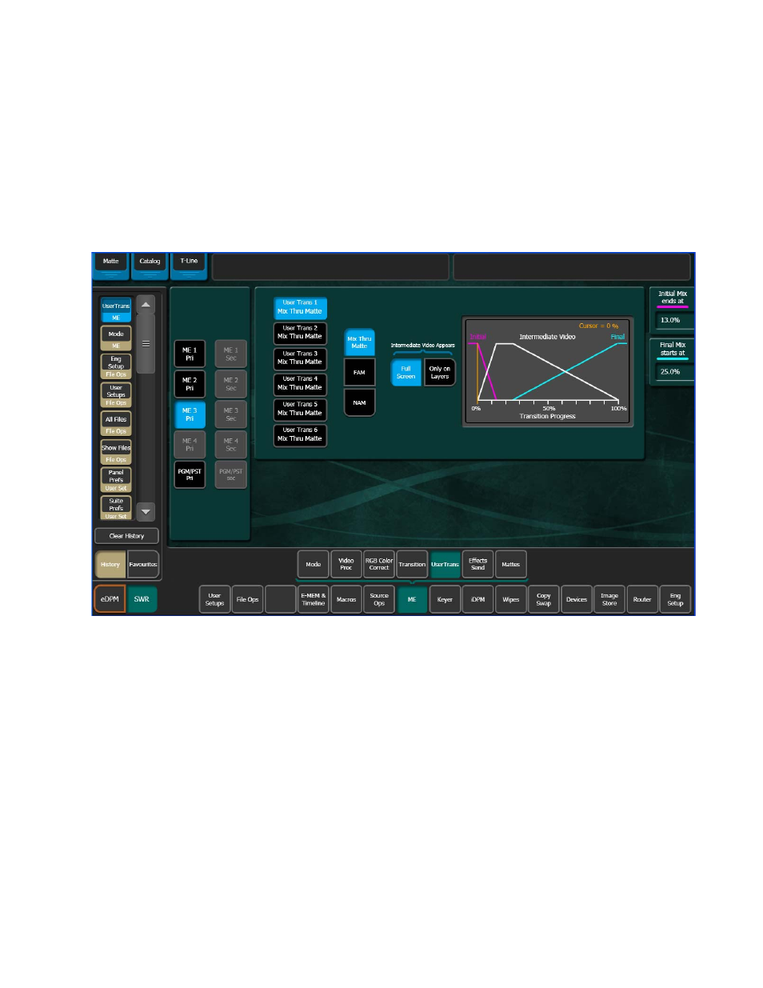Click the transition progress graph
763x988 pixels.
click(x=548, y=372)
